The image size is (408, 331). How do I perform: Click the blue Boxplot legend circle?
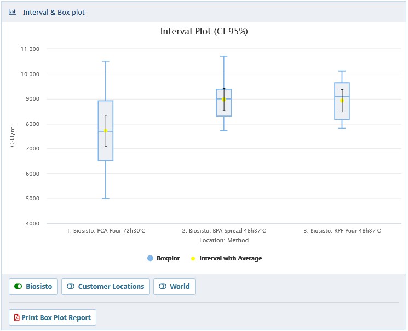click(150, 258)
